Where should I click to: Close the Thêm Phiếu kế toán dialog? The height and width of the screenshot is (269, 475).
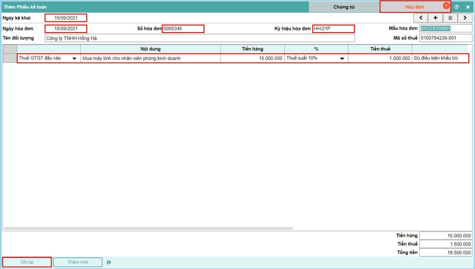pyautogui.click(x=468, y=7)
